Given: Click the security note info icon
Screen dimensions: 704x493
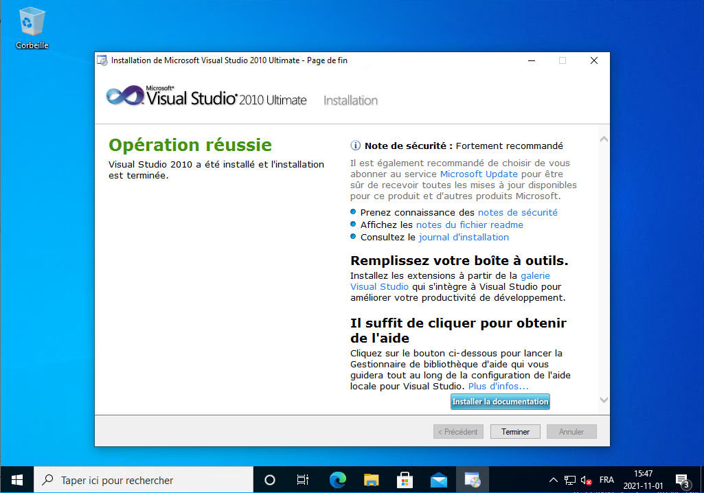Looking at the screenshot, I should click(355, 146).
